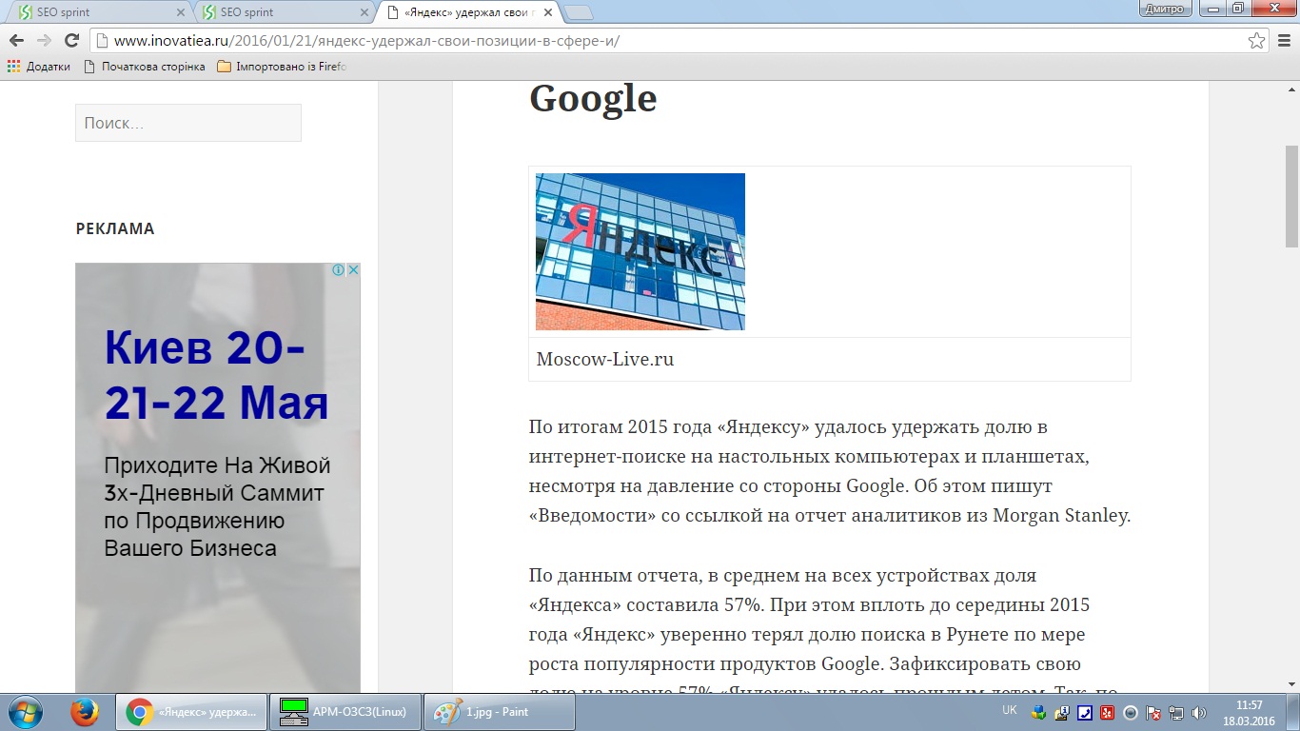Click the РЕКЛАМА sidebar heading
1300x731 pixels.
click(115, 228)
